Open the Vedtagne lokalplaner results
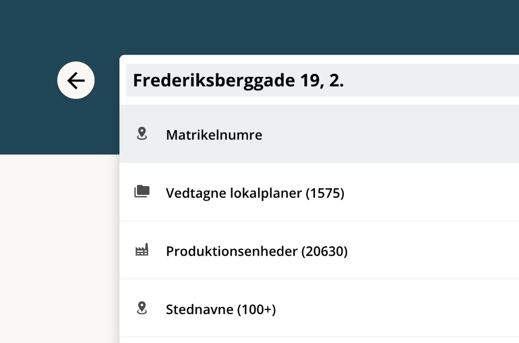The image size is (519, 343). 234,193
